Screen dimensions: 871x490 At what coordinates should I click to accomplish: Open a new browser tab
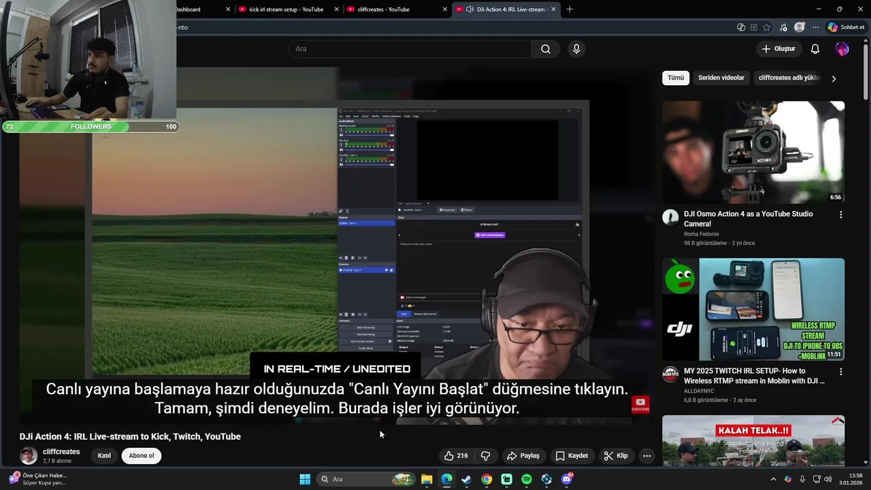[570, 10]
